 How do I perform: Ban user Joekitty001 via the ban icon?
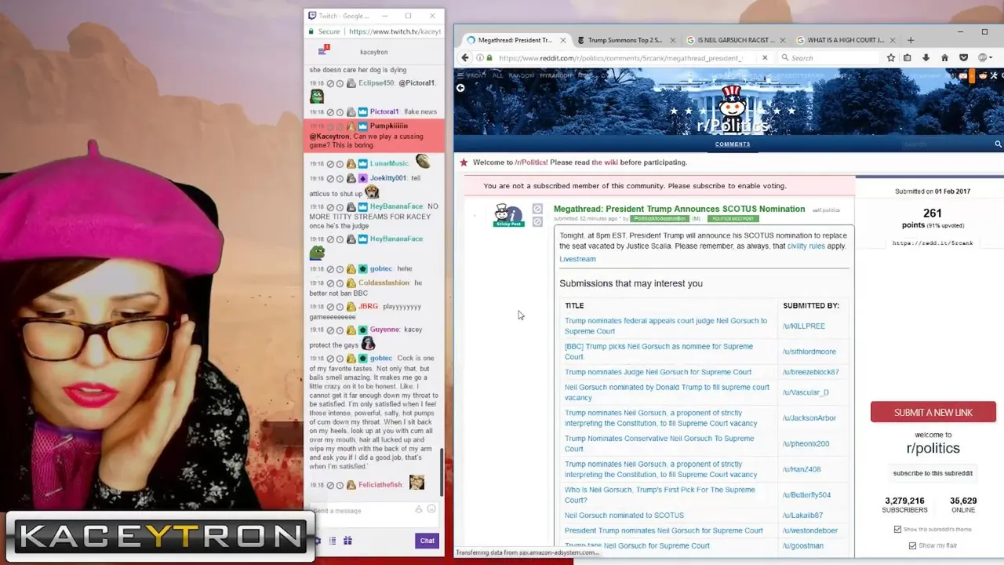(330, 179)
